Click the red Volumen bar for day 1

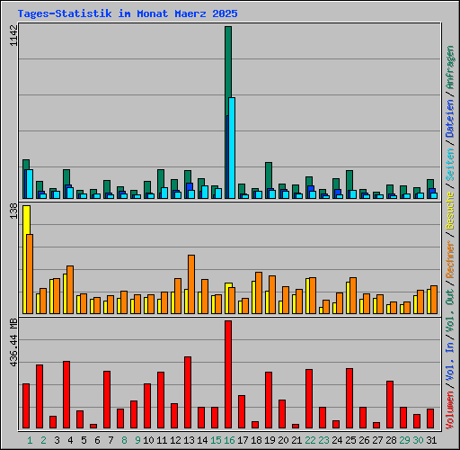26,406
